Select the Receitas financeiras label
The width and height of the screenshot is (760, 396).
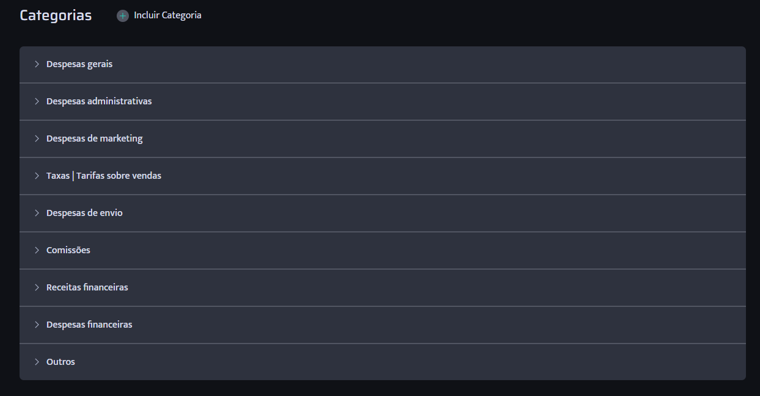(x=87, y=287)
